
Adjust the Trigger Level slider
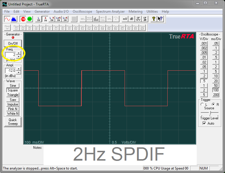(210, 113)
